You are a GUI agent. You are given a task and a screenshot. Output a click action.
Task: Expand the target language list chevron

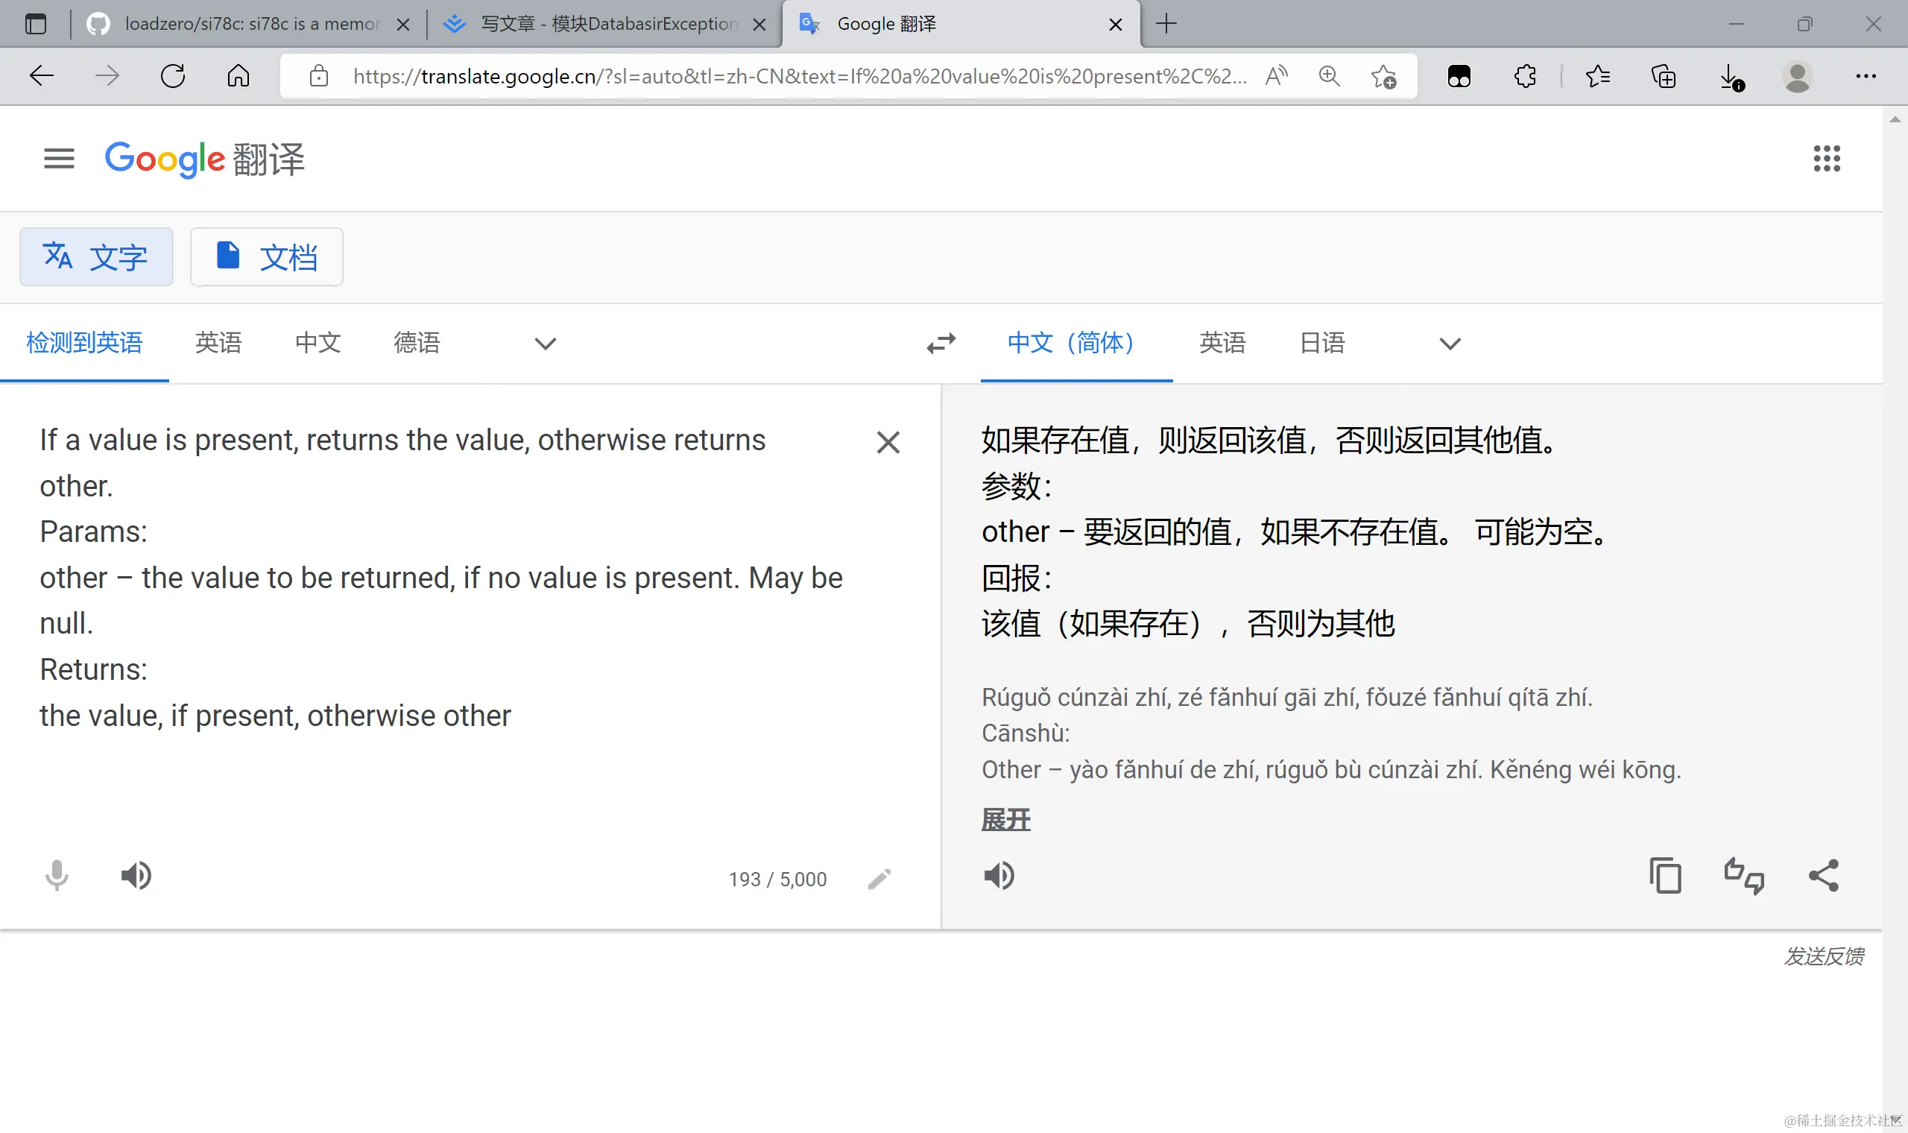coord(1450,344)
